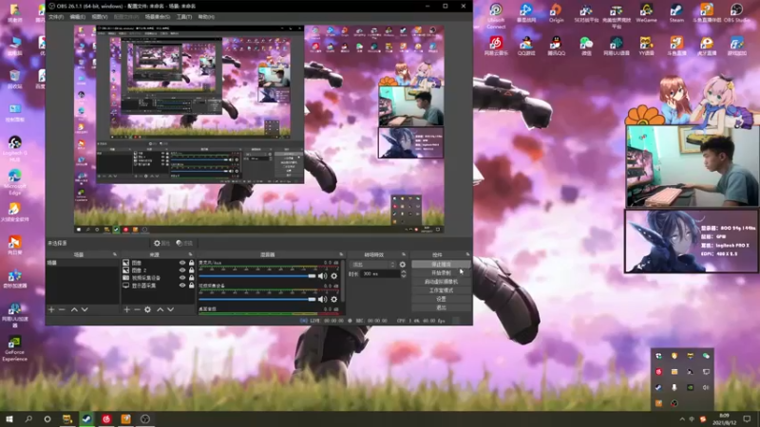Viewport: 760px width, 427px height.
Task: Open the scene transition type dropdown
Action: 372,265
